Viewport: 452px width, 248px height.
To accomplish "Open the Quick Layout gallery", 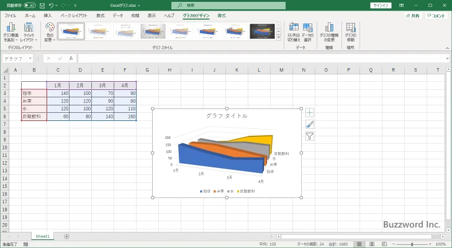I will point(29,32).
